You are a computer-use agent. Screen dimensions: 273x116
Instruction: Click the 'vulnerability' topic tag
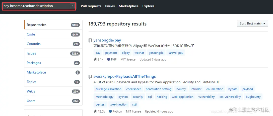click(x=207, y=97)
